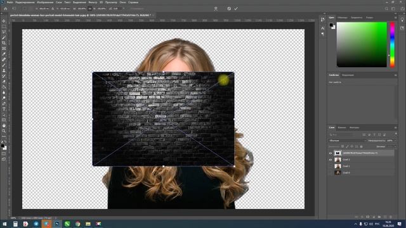The width and height of the screenshot is (406, 228).
Task: Toggle the reference point checkbox in options bar
Action: coord(25,8)
